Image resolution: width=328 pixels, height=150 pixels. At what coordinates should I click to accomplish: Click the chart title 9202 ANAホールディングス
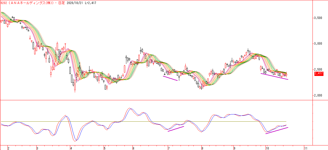tap(27, 3)
